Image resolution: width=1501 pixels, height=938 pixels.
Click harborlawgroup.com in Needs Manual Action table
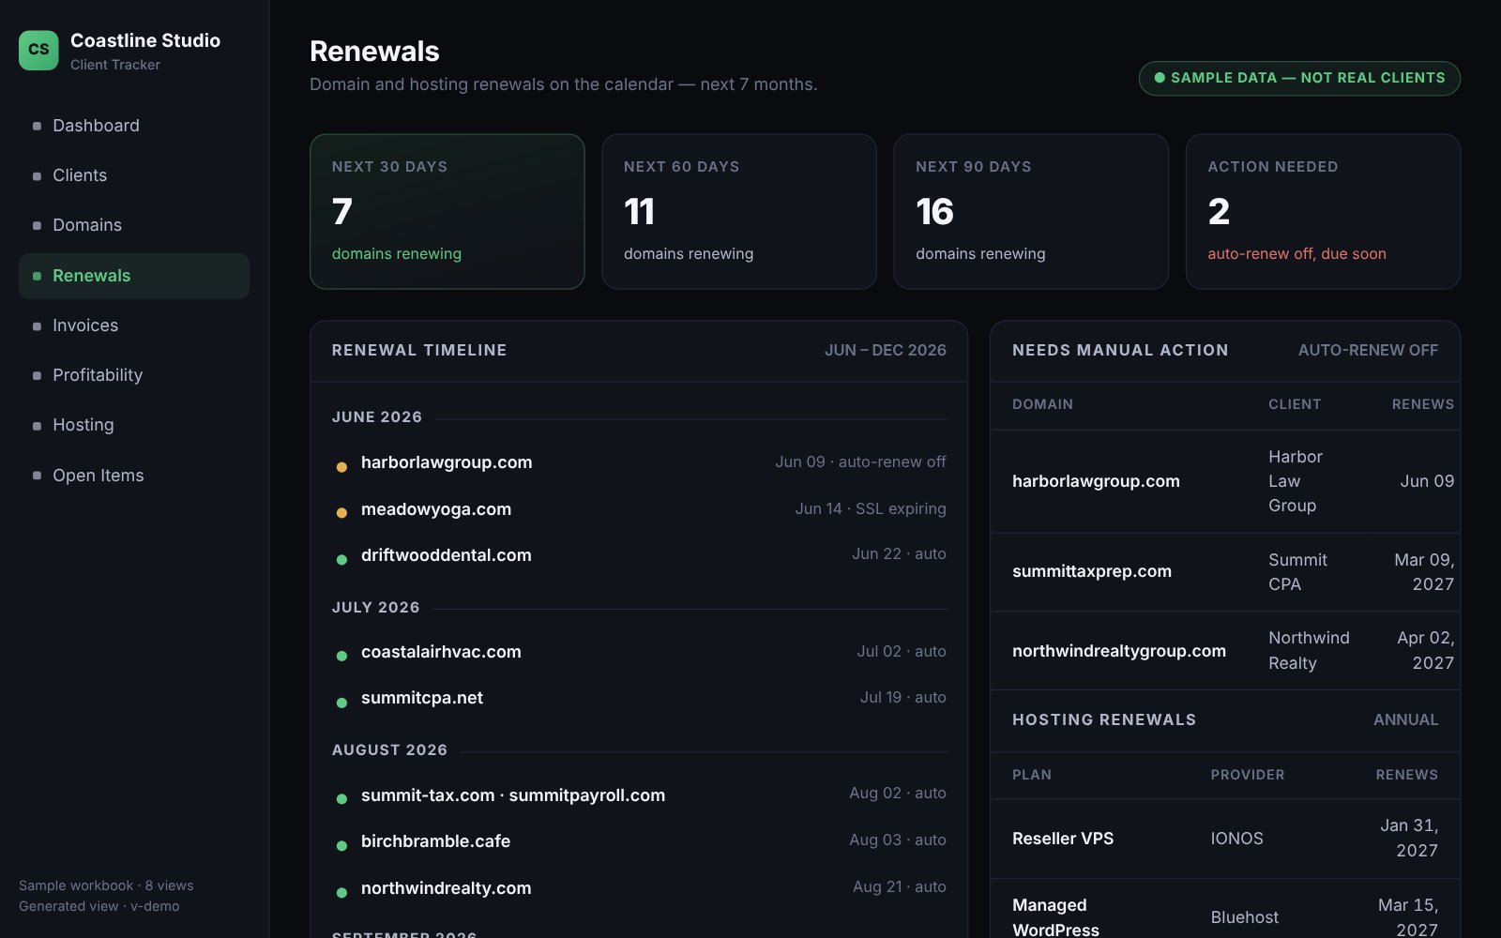(x=1096, y=481)
